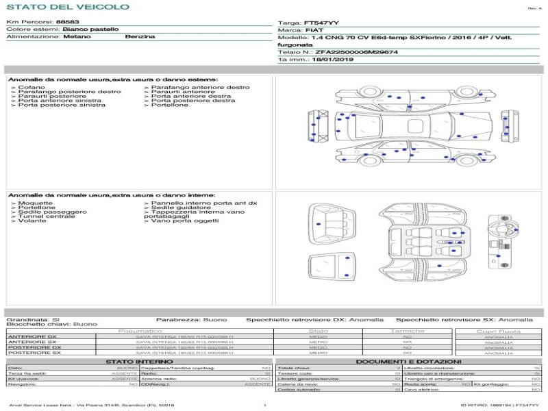This screenshot has width=548, height=411.
Task: Click the ID RITIRO footer reference
Action: pos(500,406)
